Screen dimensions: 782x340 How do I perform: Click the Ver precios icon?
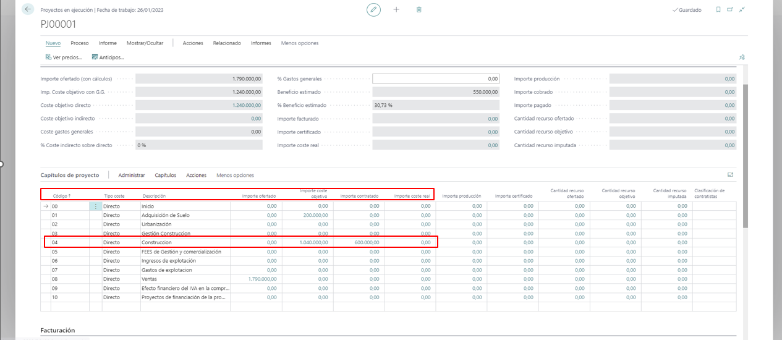click(48, 57)
